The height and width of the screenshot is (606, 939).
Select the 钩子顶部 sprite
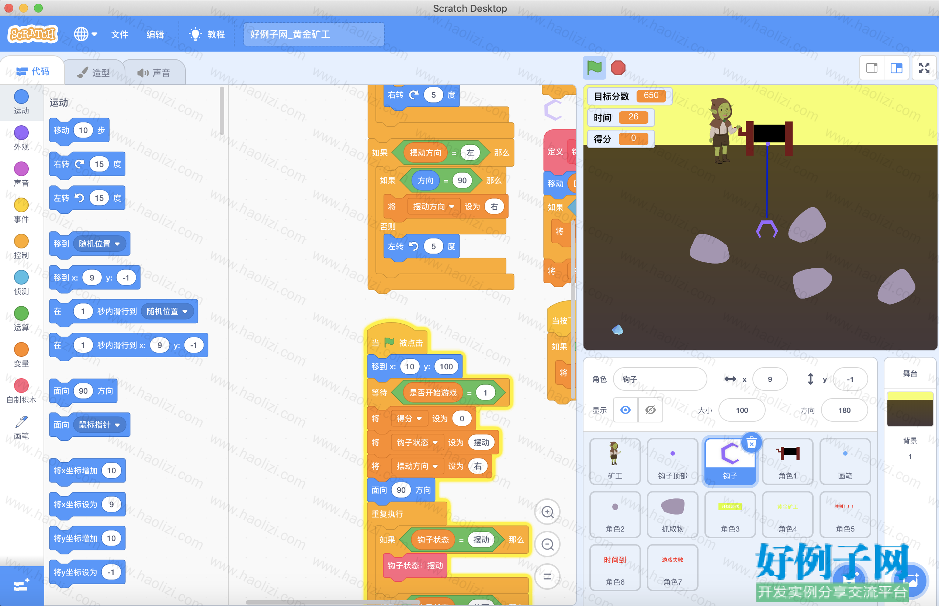672,461
